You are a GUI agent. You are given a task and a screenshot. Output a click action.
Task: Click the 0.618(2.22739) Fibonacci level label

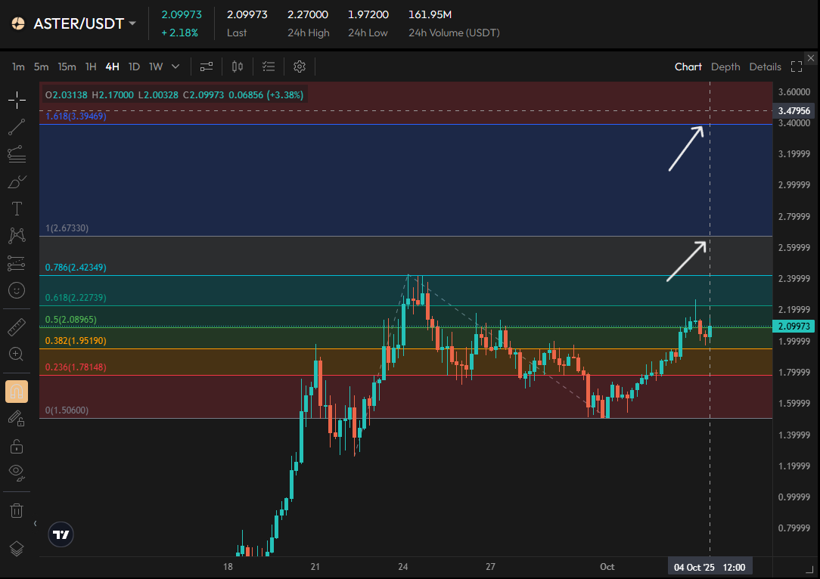[76, 297]
